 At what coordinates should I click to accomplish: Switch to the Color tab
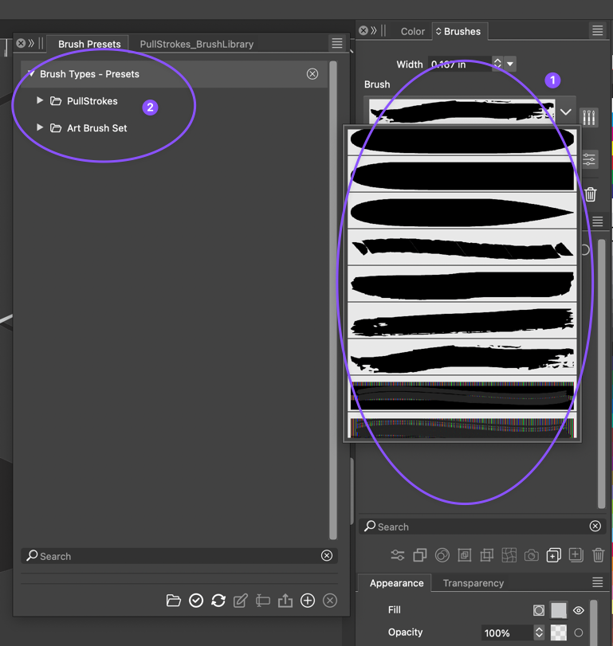[x=412, y=32]
